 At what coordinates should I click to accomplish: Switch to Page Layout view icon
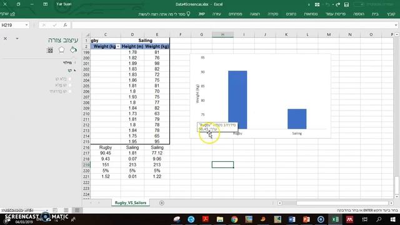66,210
